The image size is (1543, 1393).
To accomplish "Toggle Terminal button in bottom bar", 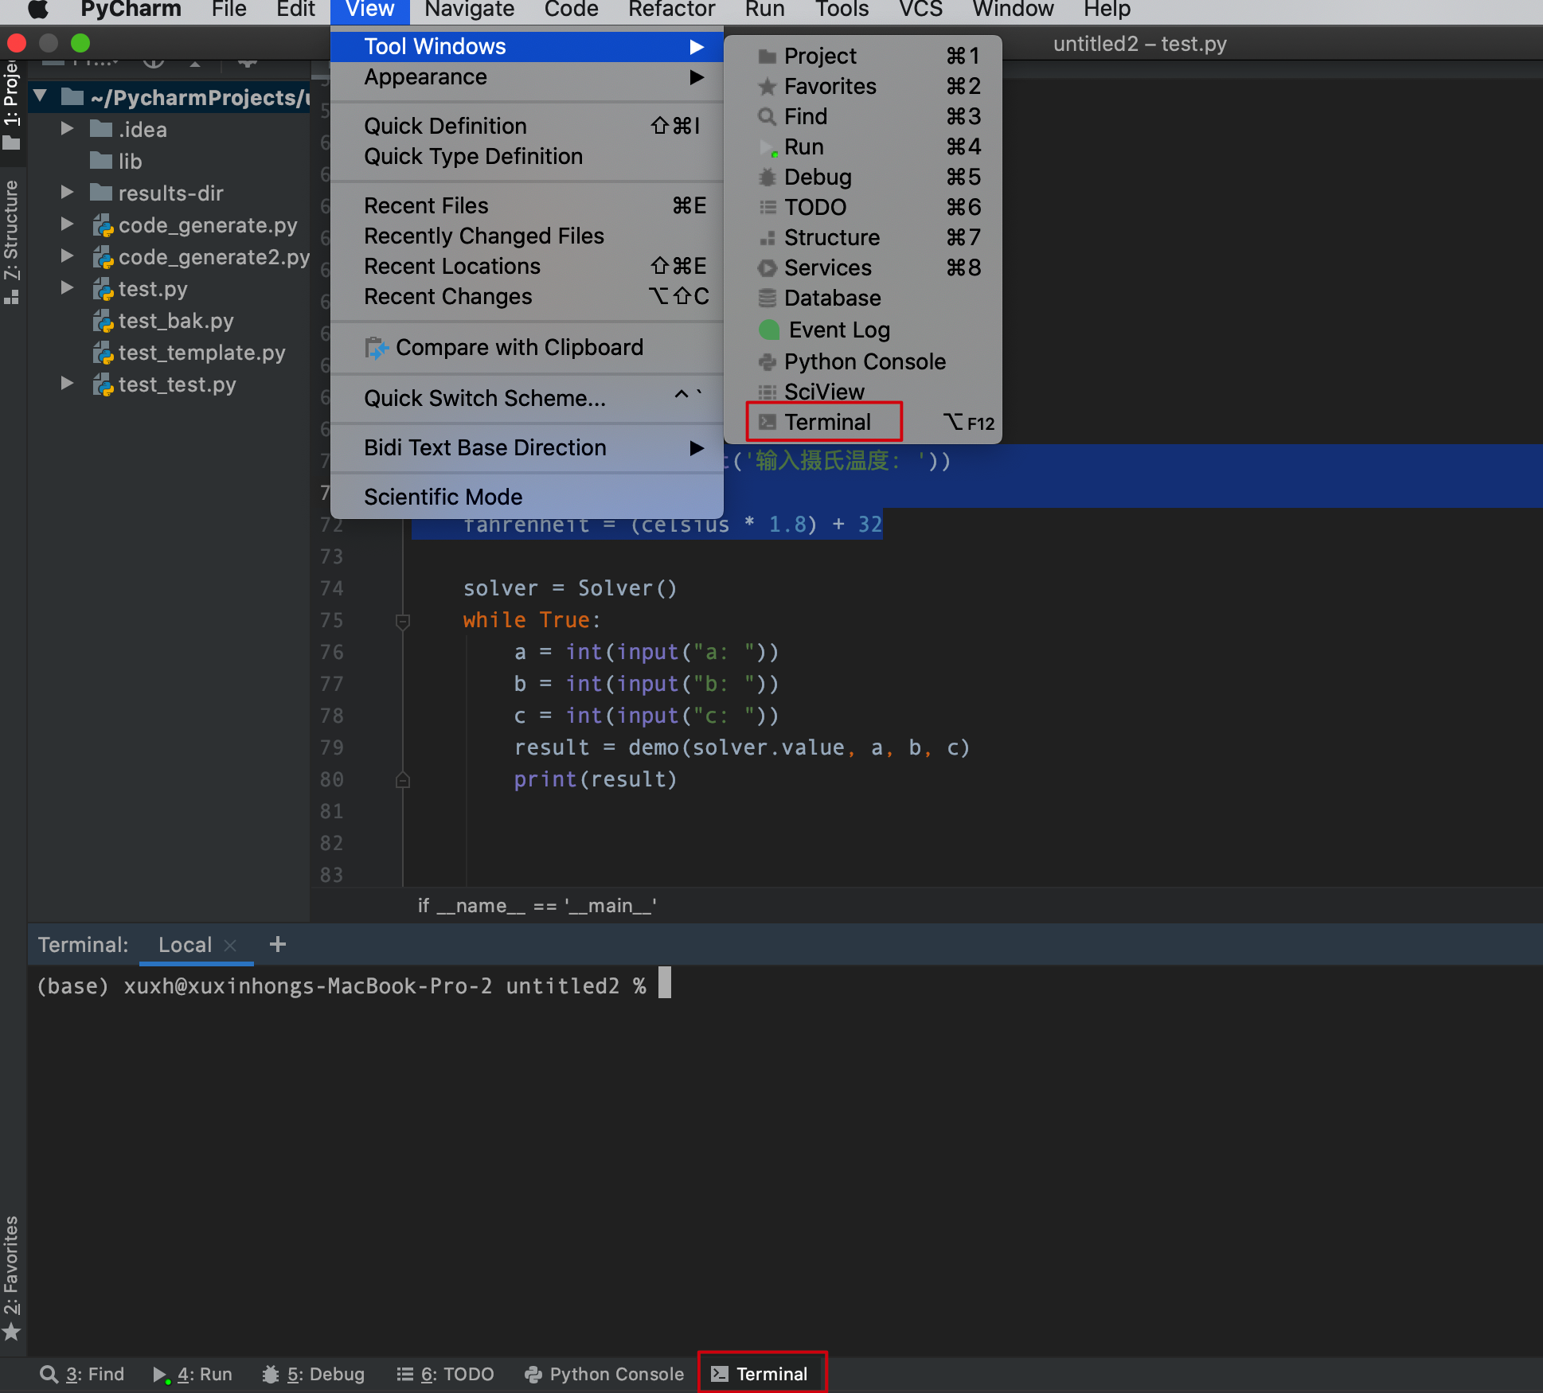I will click(x=760, y=1375).
